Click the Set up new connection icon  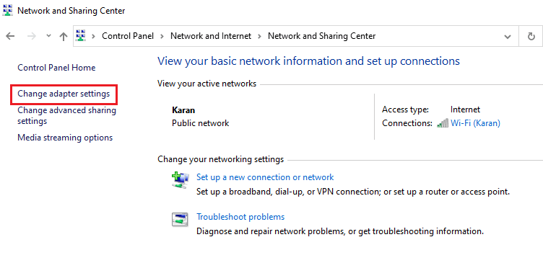coord(180,180)
